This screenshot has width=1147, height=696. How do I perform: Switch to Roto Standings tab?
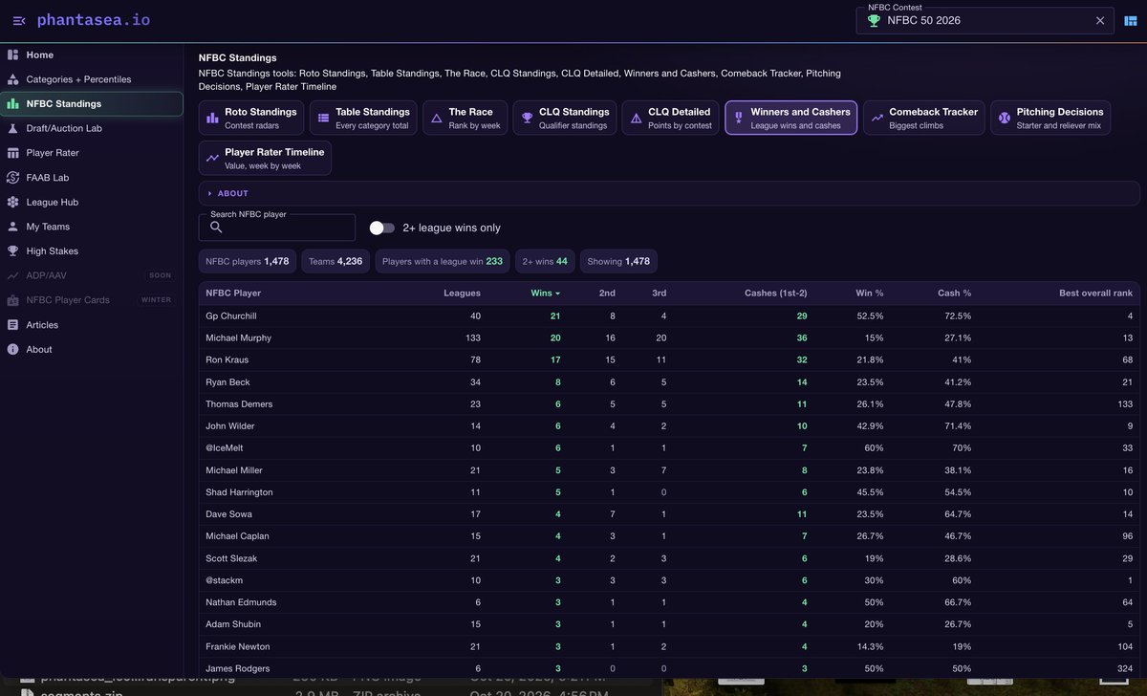[x=251, y=118]
